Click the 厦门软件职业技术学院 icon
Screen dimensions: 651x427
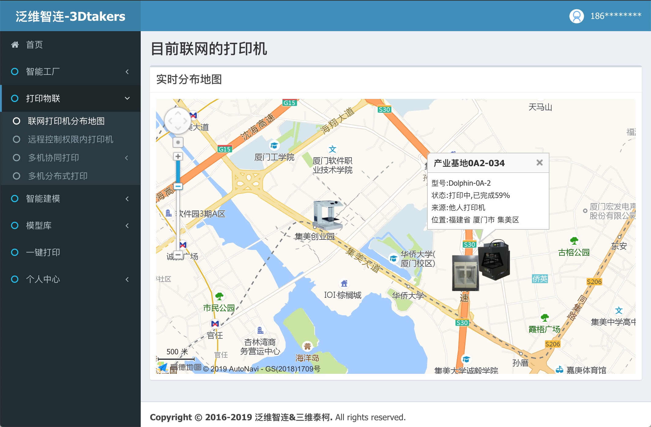click(332, 149)
